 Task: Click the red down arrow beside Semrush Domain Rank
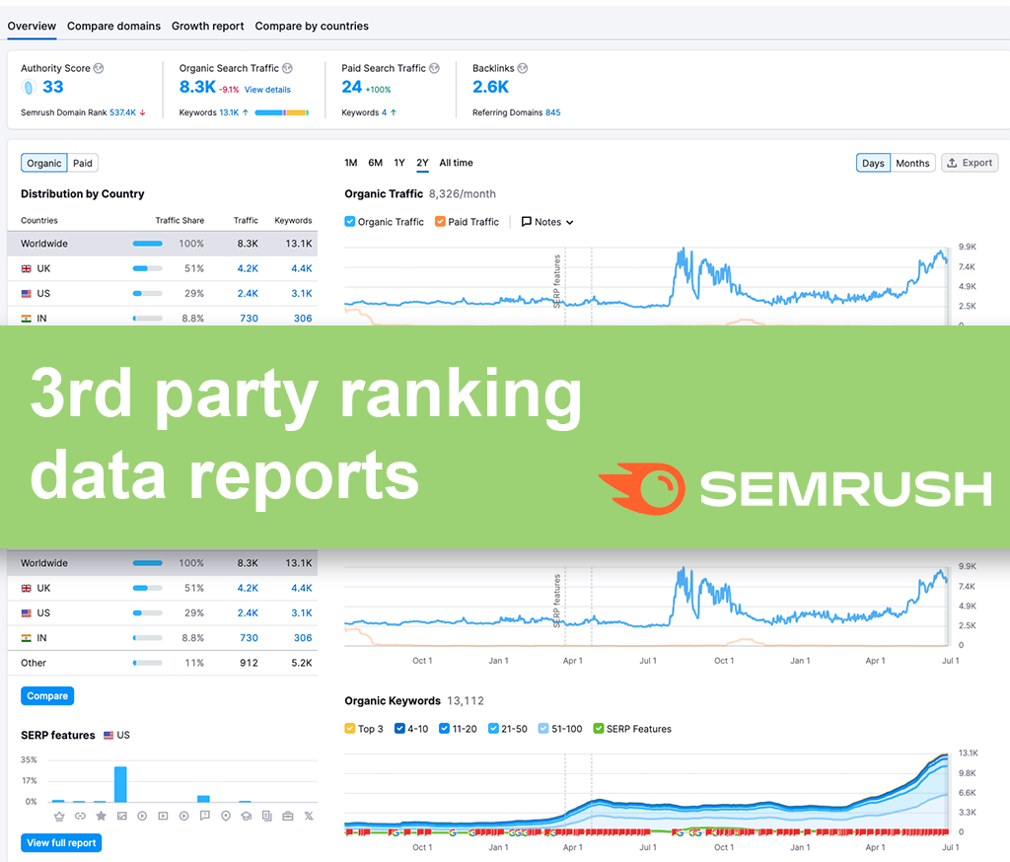(142, 112)
